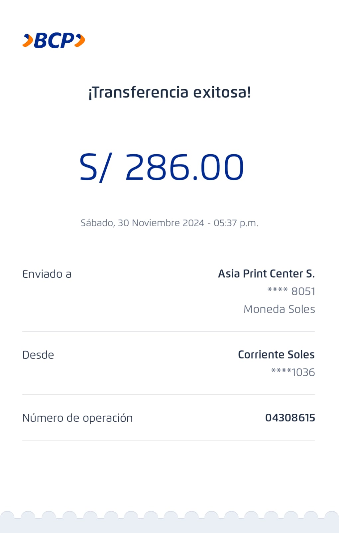Screen dimensions: 339x533
Task: Click the asterisks masking the 8051 account
Action: [278, 290]
